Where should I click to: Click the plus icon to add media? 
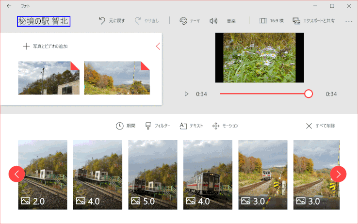26,47
